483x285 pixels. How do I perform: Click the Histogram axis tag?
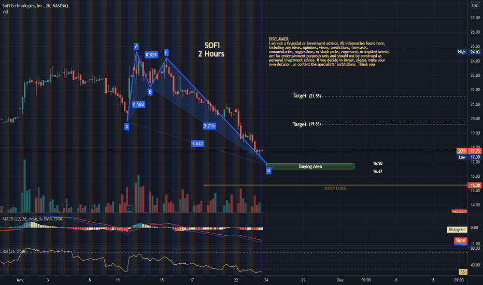pyautogui.click(x=457, y=230)
